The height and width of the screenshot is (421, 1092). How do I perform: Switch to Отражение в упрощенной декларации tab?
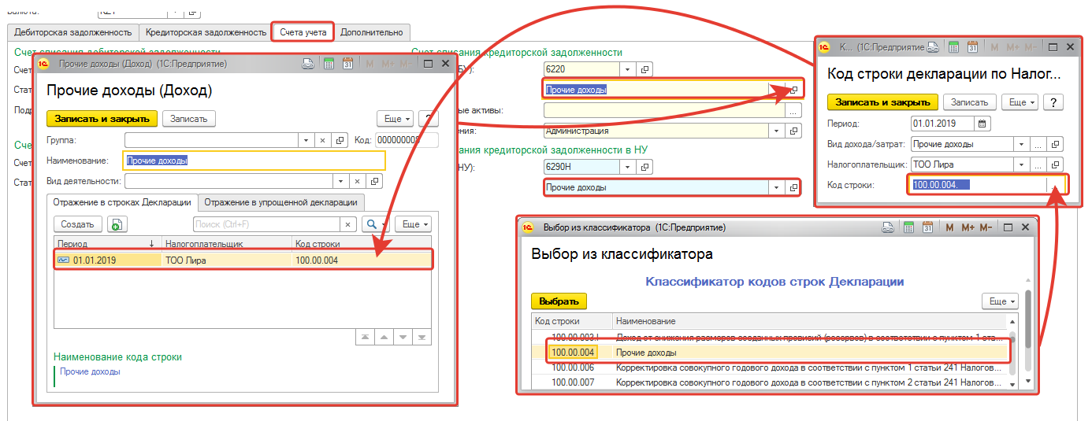point(281,201)
